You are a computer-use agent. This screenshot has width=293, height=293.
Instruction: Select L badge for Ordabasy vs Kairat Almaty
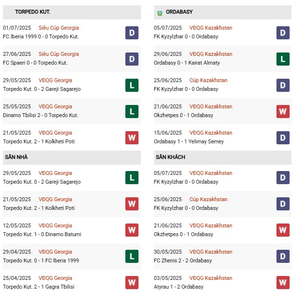pos(283,59)
